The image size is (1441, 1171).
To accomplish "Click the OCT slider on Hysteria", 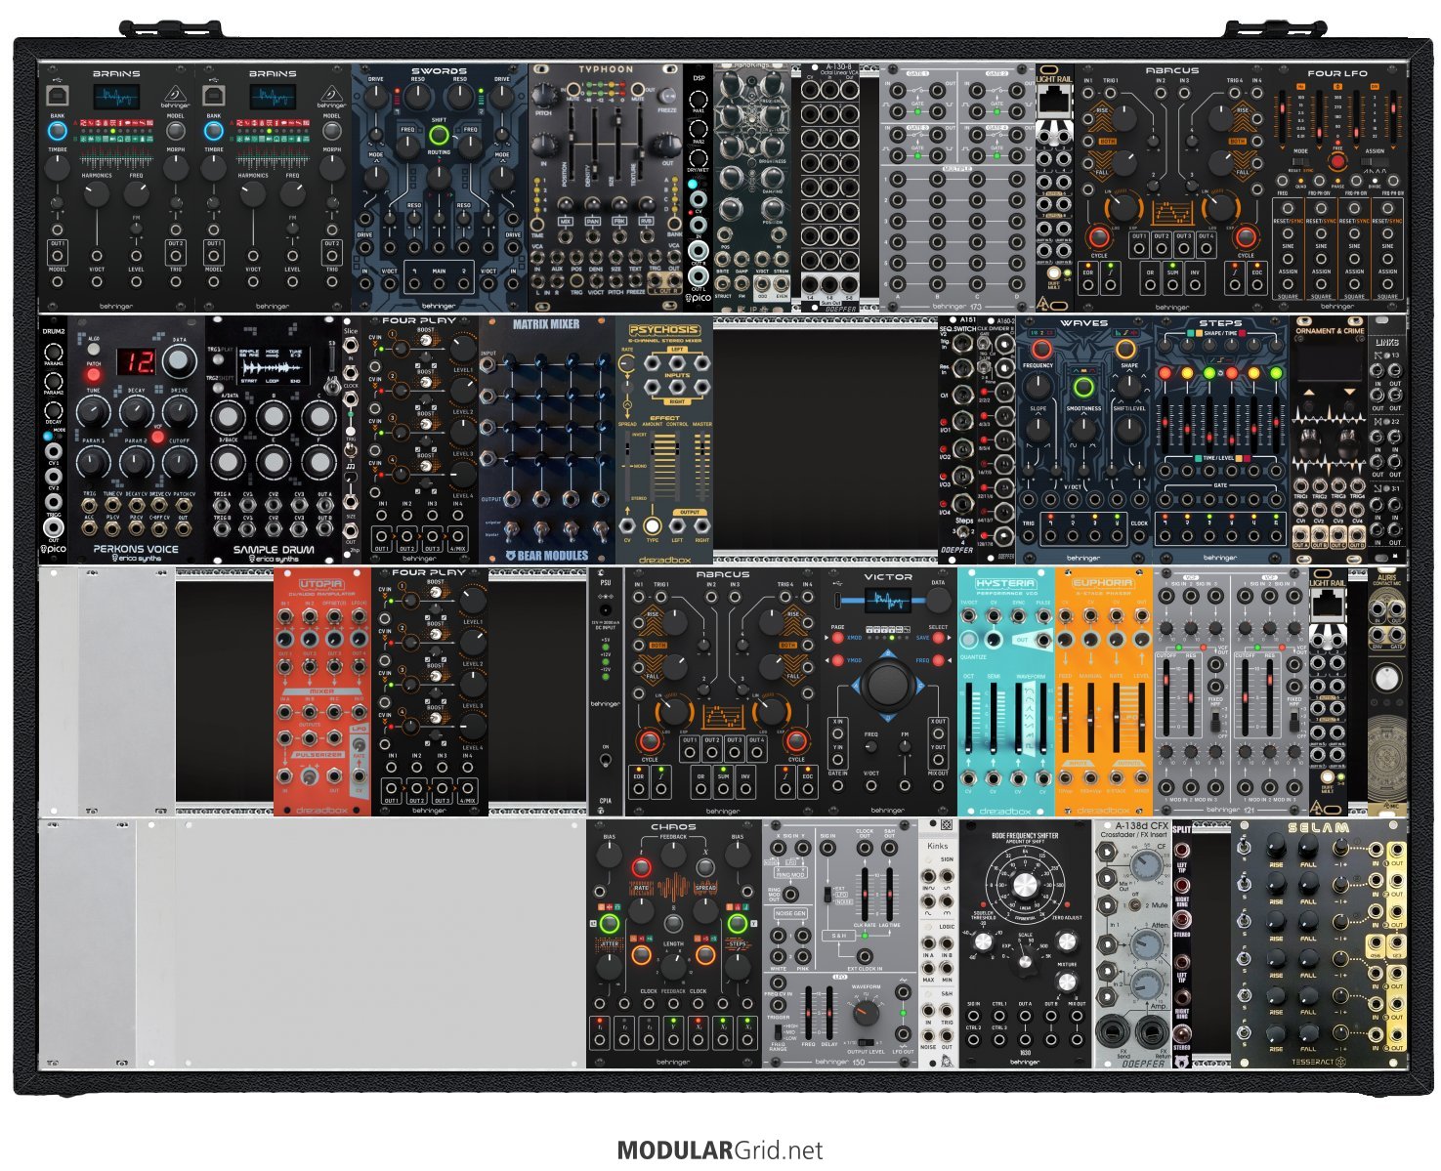I will click(970, 721).
